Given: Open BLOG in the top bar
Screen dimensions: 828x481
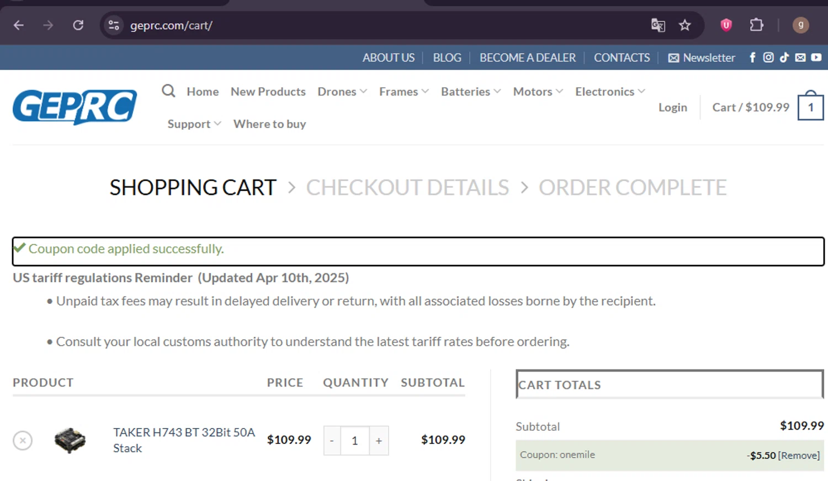Looking at the screenshot, I should [447, 57].
